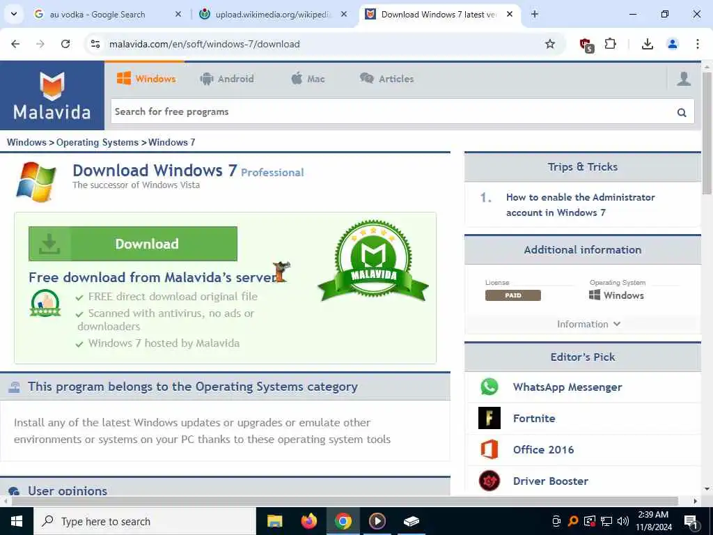Open Fortnite in Editor's Pick

pos(534,418)
